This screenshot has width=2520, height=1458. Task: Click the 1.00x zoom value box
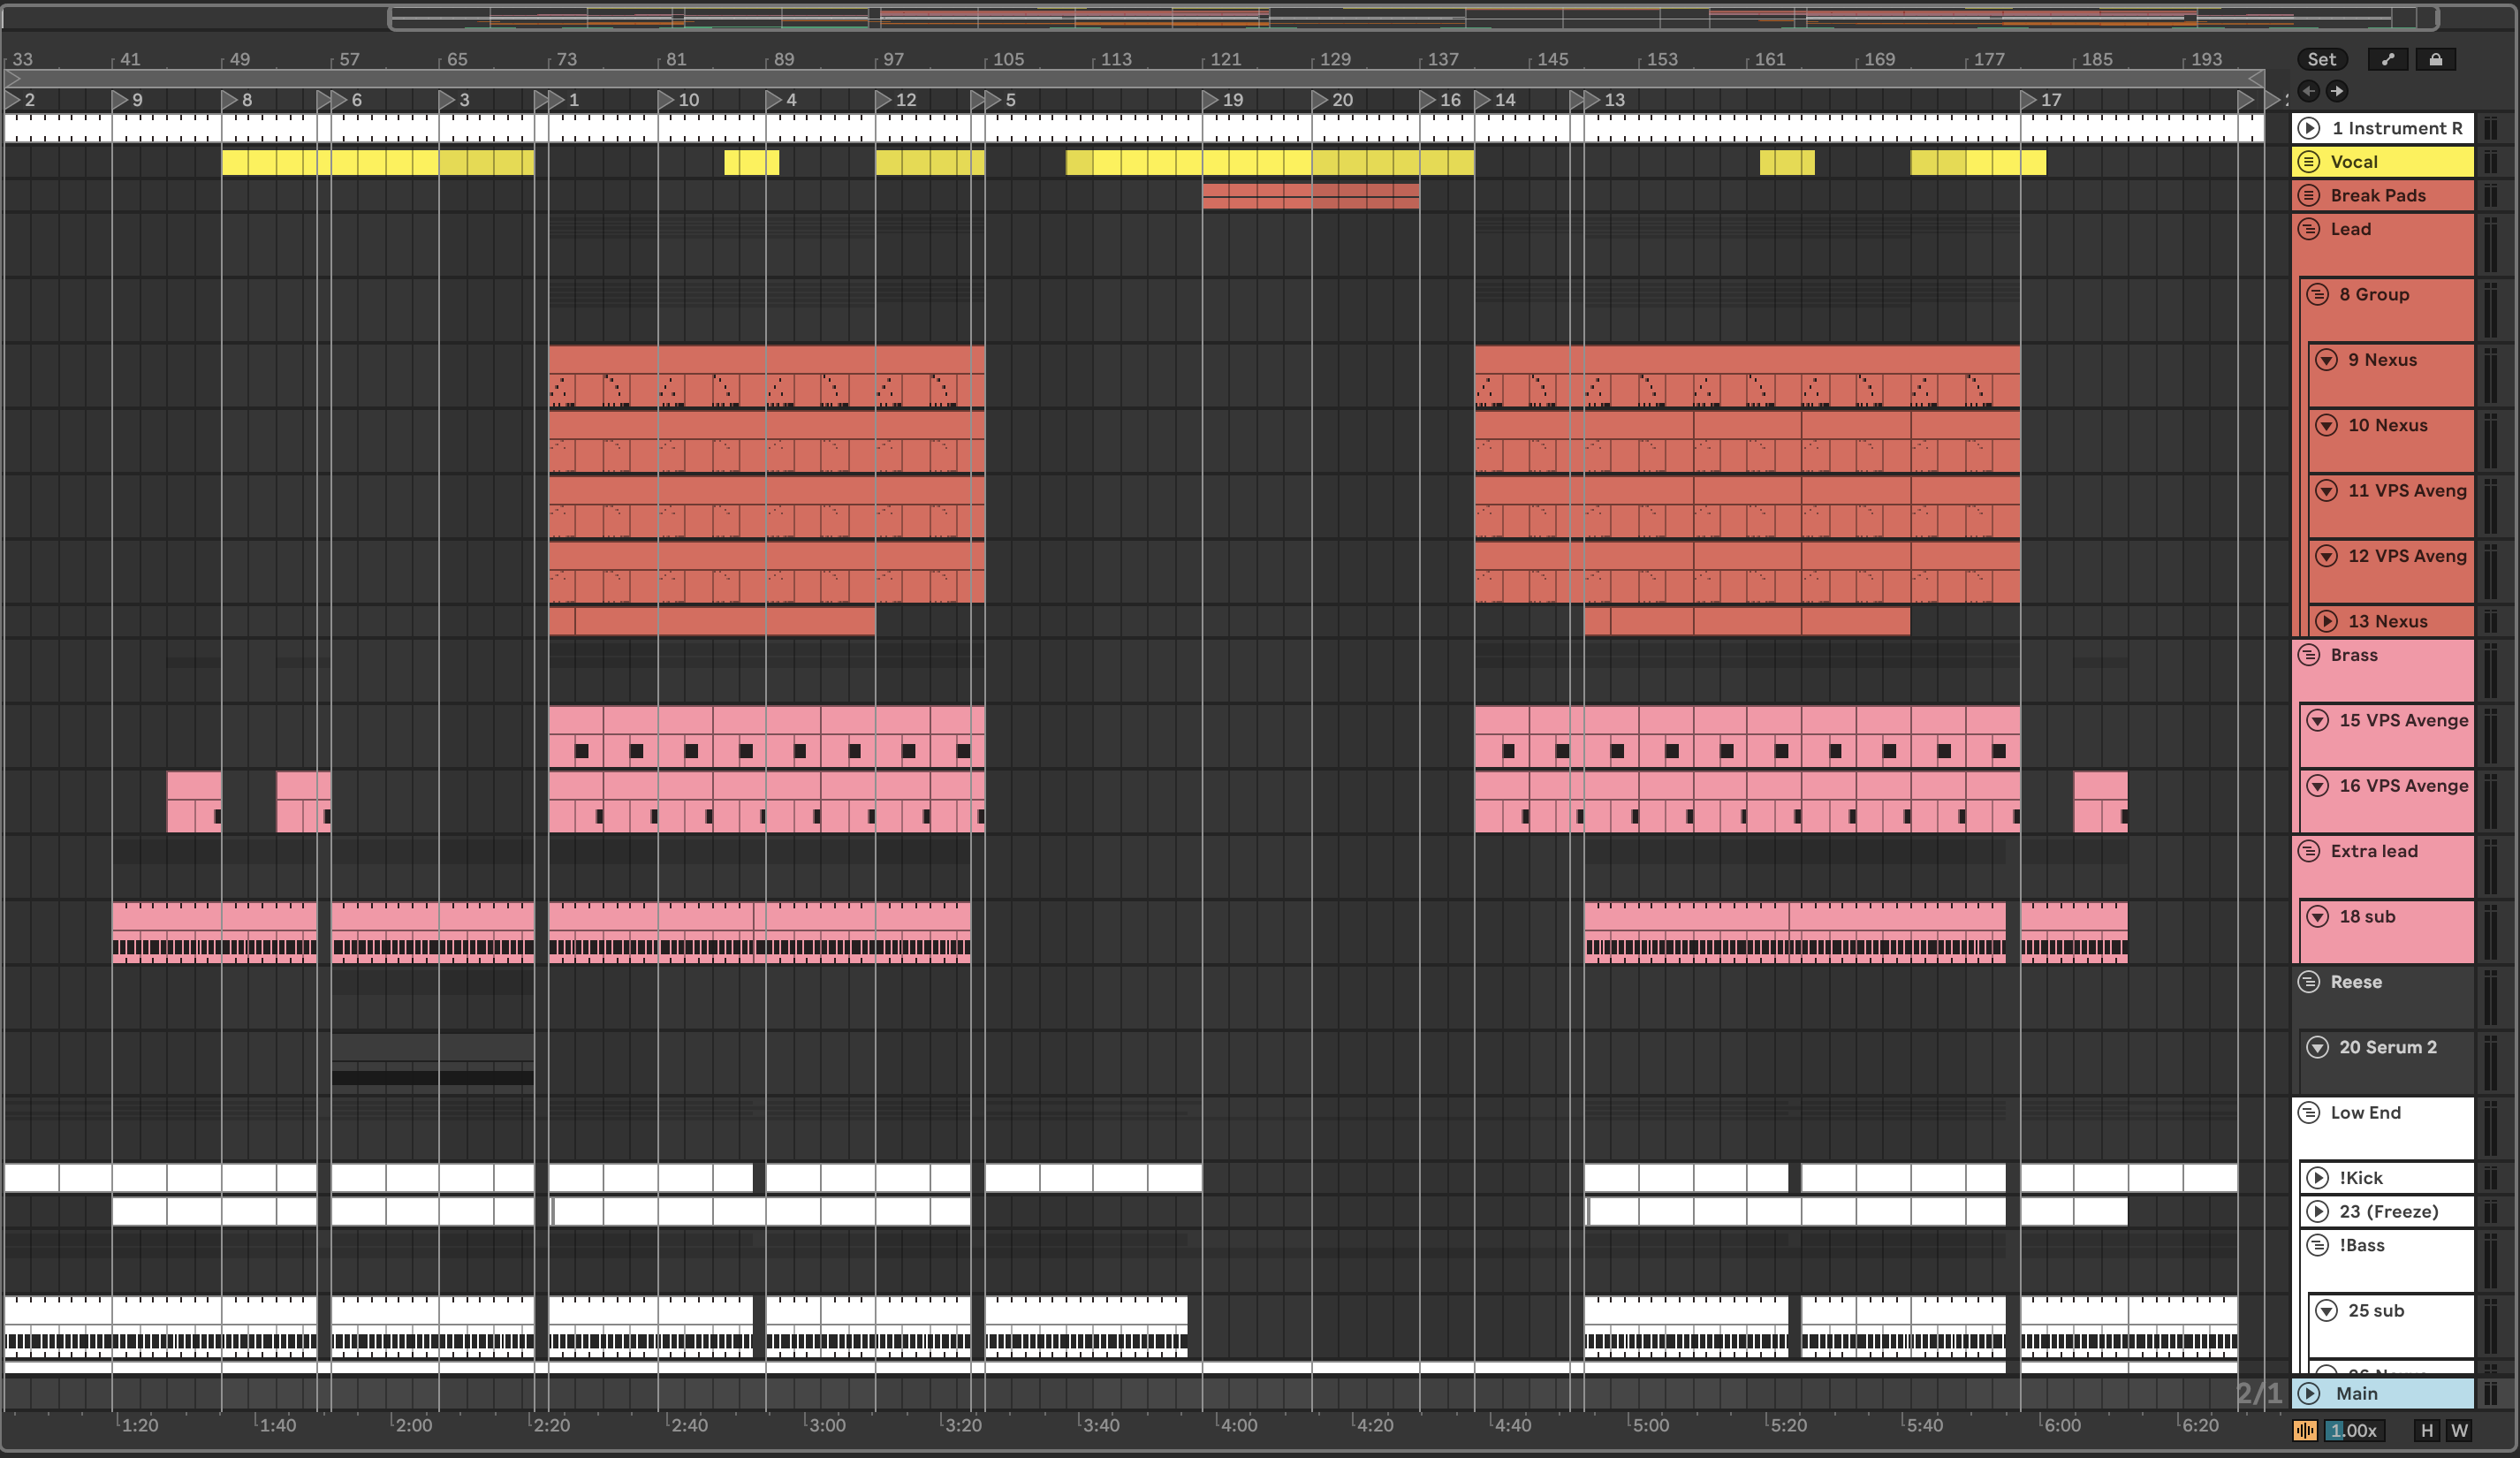pos(2353,1431)
